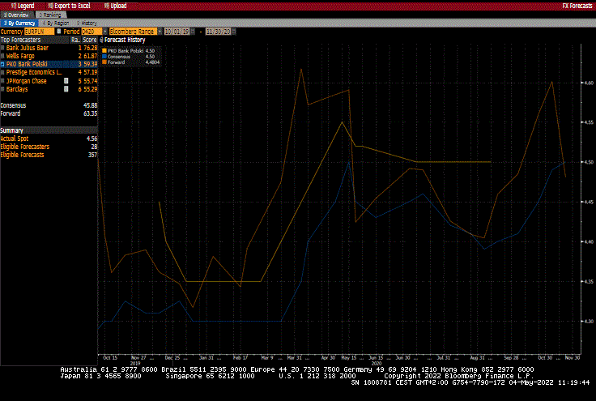Enable the Wells Fargo forecaster checkbox

(x=3, y=55)
